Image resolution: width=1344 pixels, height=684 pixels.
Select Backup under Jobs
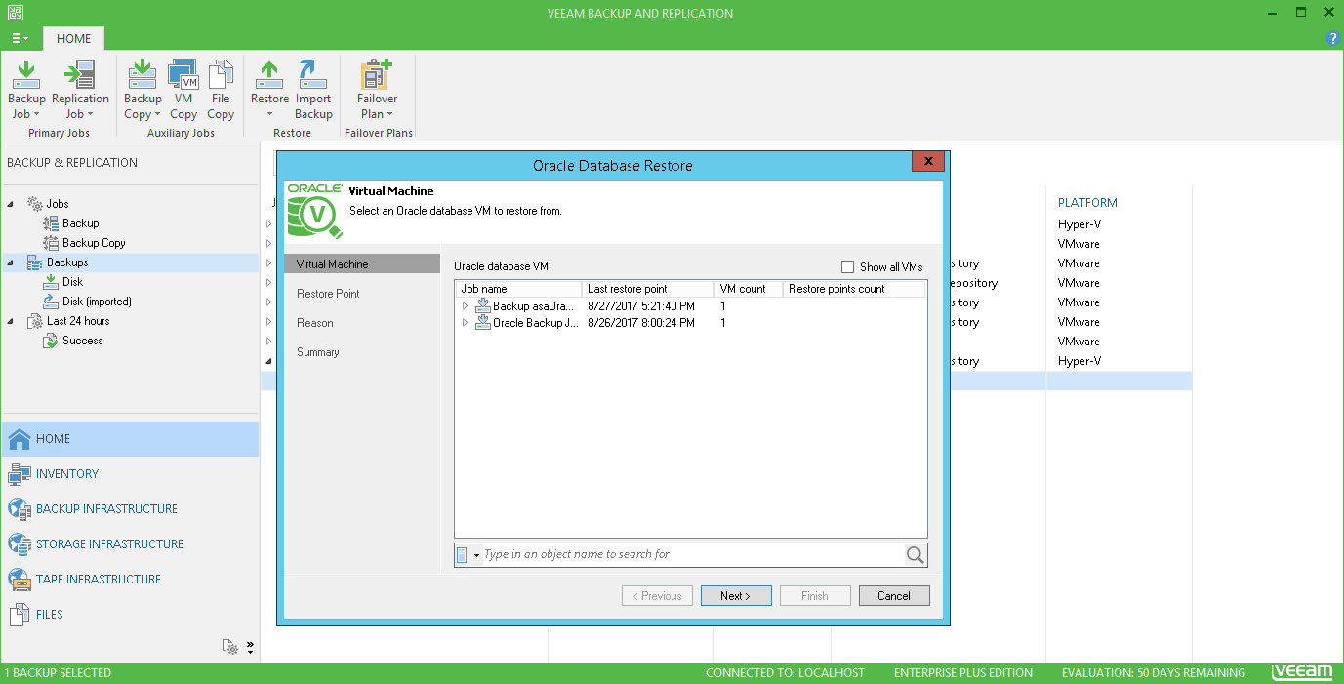(x=80, y=223)
